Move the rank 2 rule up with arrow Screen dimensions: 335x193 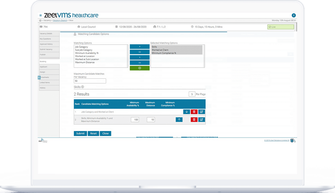click(179, 120)
